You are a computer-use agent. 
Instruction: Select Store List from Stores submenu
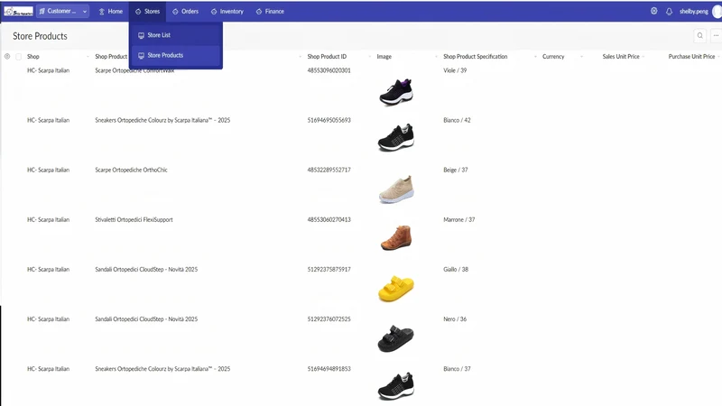pos(176,35)
